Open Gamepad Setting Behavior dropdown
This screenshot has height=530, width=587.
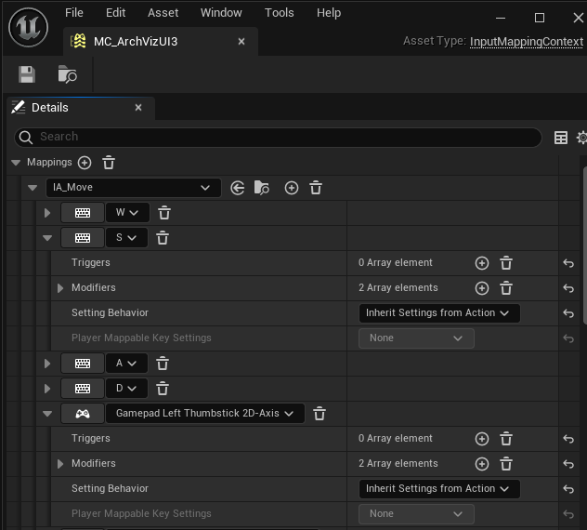point(439,489)
